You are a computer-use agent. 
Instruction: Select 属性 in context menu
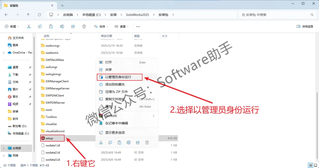[127, 106]
